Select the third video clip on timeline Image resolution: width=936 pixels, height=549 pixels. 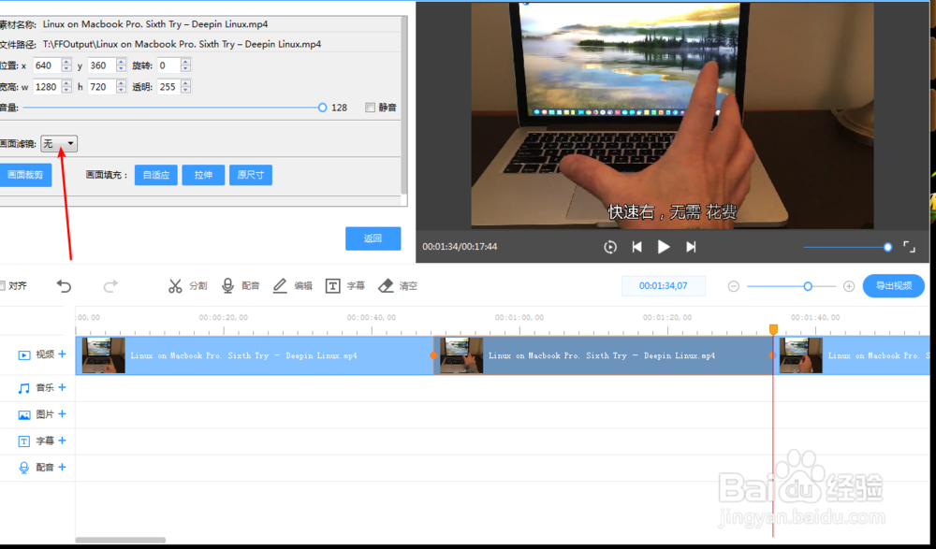[x=852, y=355]
